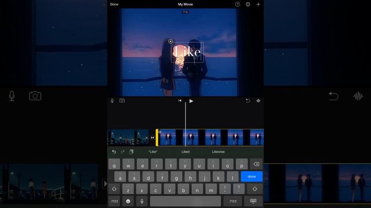Tap the U key

click(x=199, y=164)
